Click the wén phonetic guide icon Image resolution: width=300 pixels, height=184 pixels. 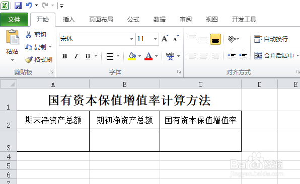coord(170,56)
